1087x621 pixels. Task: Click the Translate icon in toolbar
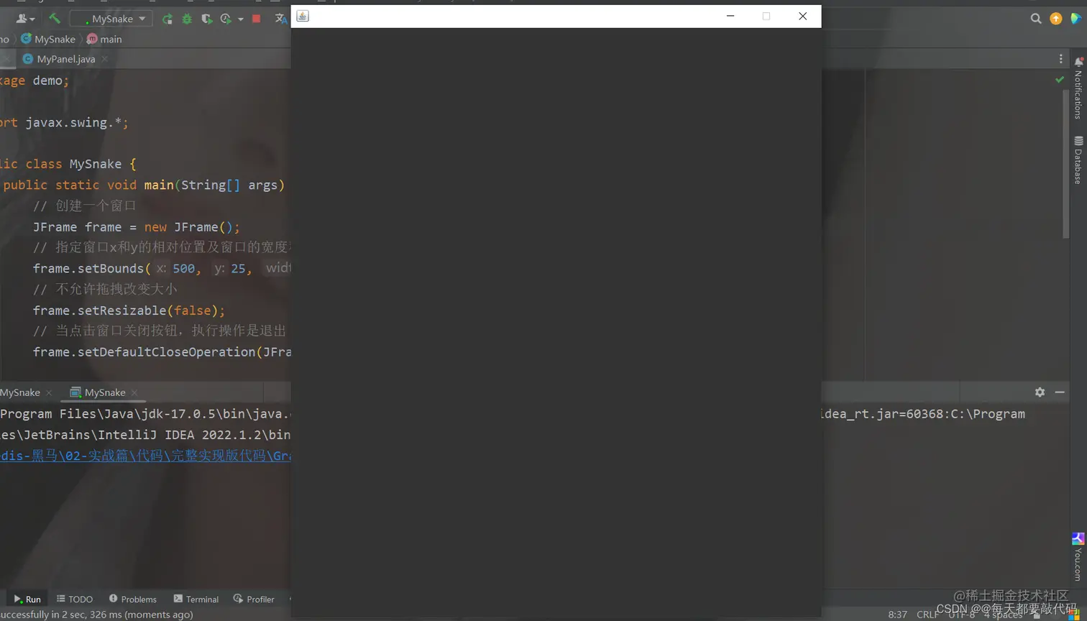click(x=280, y=19)
